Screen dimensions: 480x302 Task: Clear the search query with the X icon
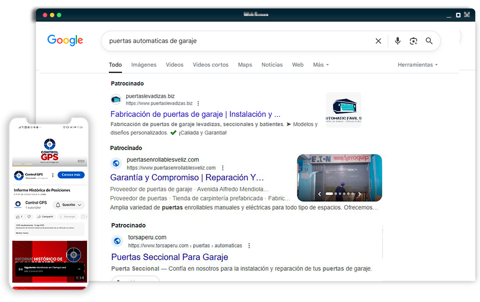point(378,41)
